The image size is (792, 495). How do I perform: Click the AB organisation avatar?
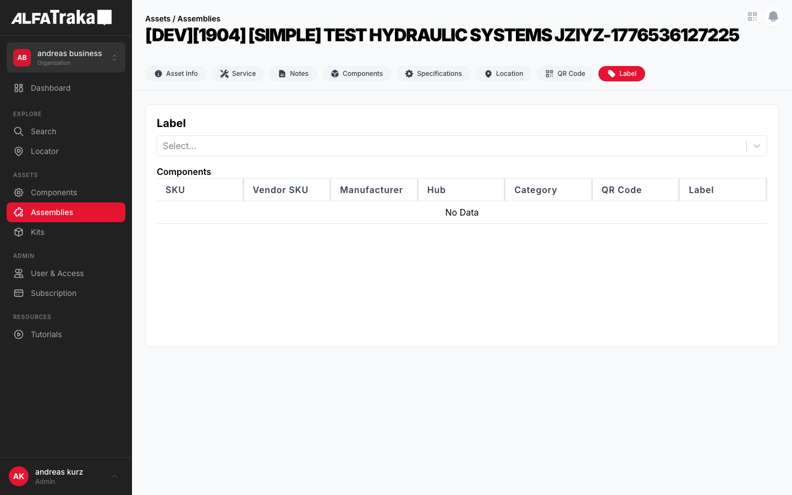pos(22,58)
